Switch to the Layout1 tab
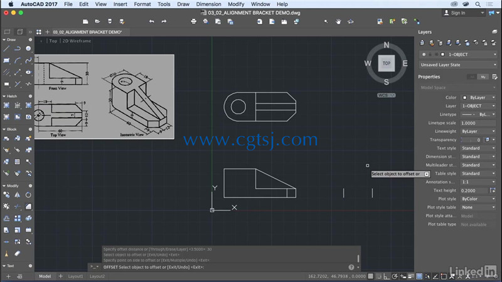 click(75, 276)
